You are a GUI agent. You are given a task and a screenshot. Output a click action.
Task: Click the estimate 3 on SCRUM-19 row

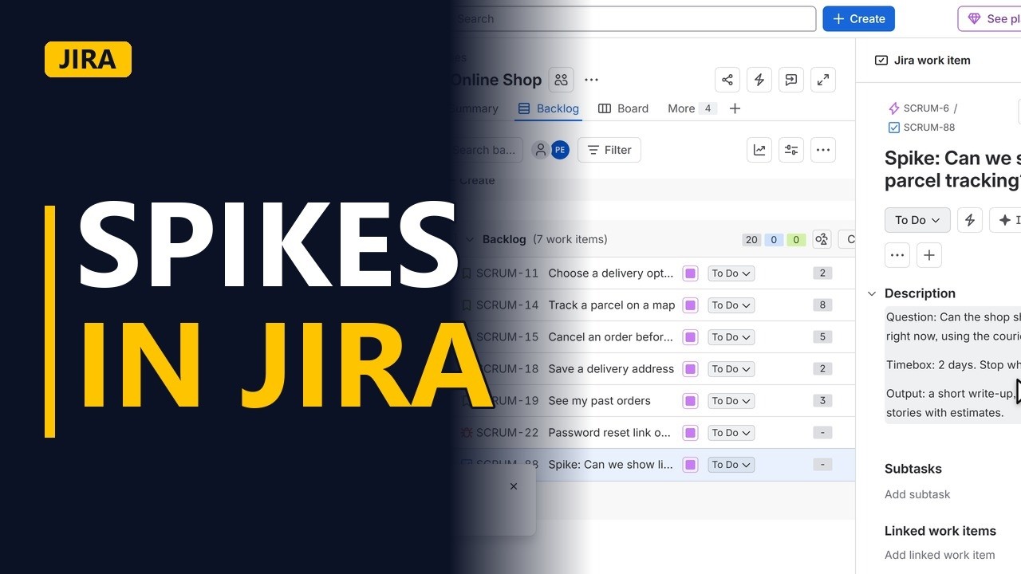tap(822, 401)
